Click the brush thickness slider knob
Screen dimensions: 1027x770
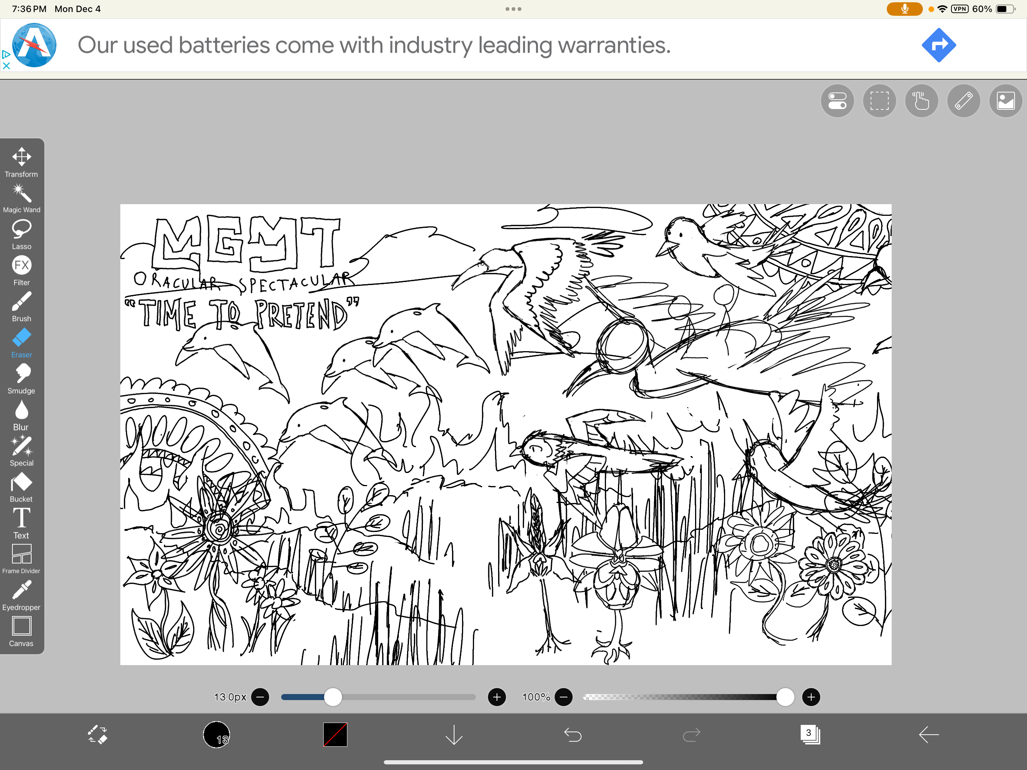point(333,697)
